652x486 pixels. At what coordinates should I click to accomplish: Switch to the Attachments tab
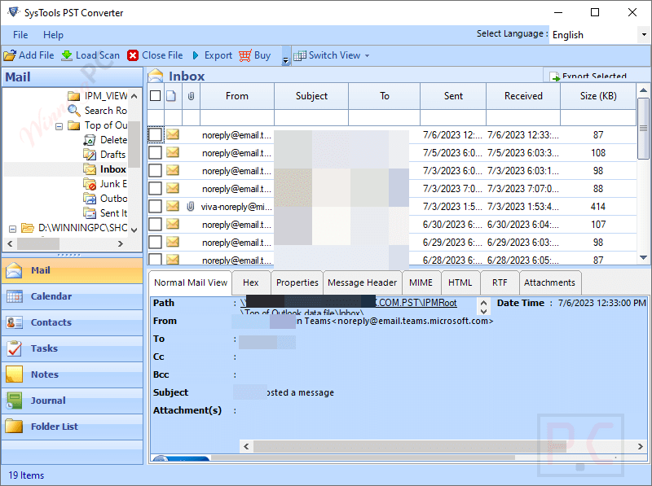pyautogui.click(x=549, y=282)
